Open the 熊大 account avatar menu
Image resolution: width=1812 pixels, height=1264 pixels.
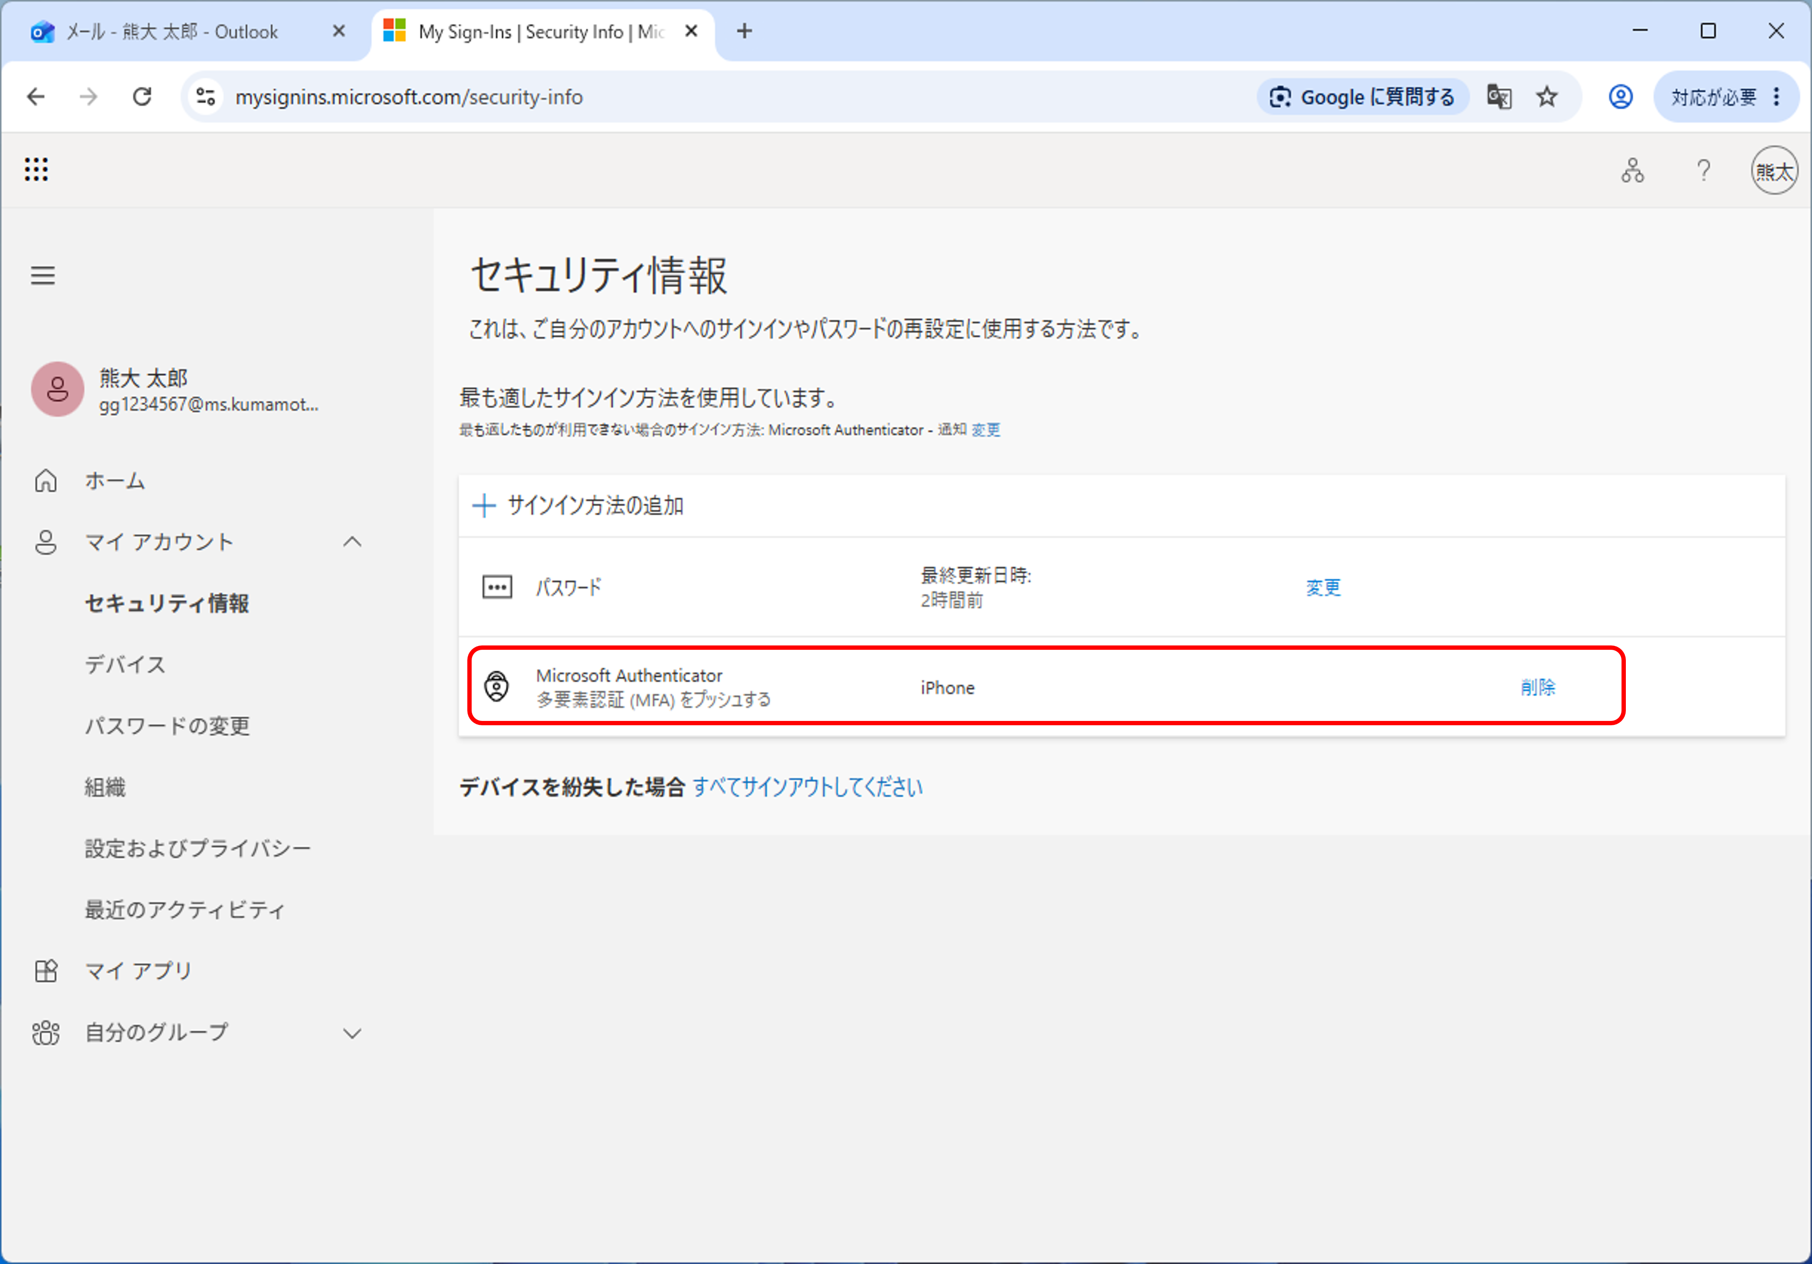click(x=1773, y=170)
